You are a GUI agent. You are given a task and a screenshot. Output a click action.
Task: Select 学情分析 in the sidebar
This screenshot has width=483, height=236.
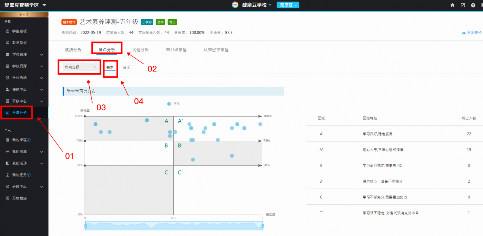[19, 113]
